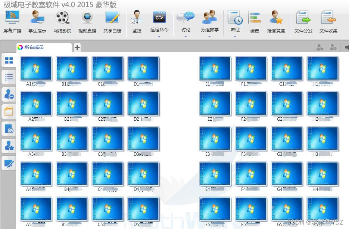
Task: Select student screen H4
Action: [322, 174]
